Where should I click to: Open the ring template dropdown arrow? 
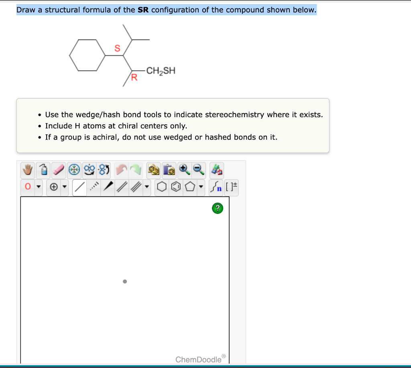click(200, 187)
